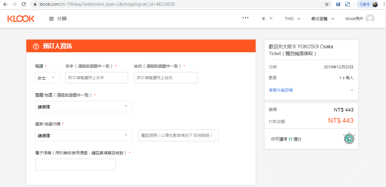Open the 國家/地區代碼 dropdown

pyautogui.click(x=84, y=135)
